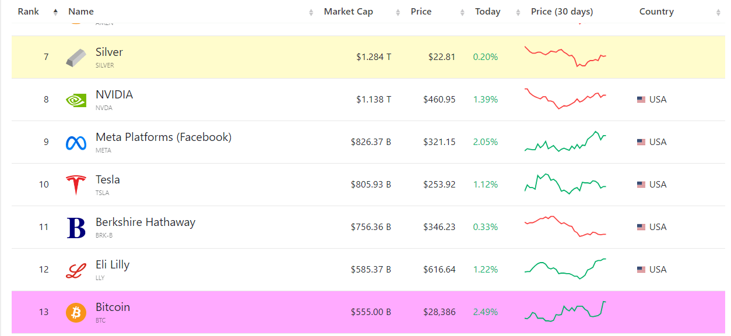Click Eli Lilly daily change 1.22%
This screenshot has height=336, width=731.
(x=486, y=270)
